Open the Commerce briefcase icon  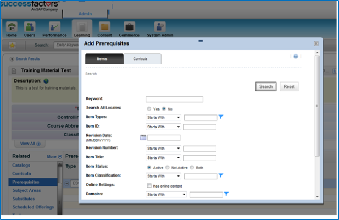point(129,27)
